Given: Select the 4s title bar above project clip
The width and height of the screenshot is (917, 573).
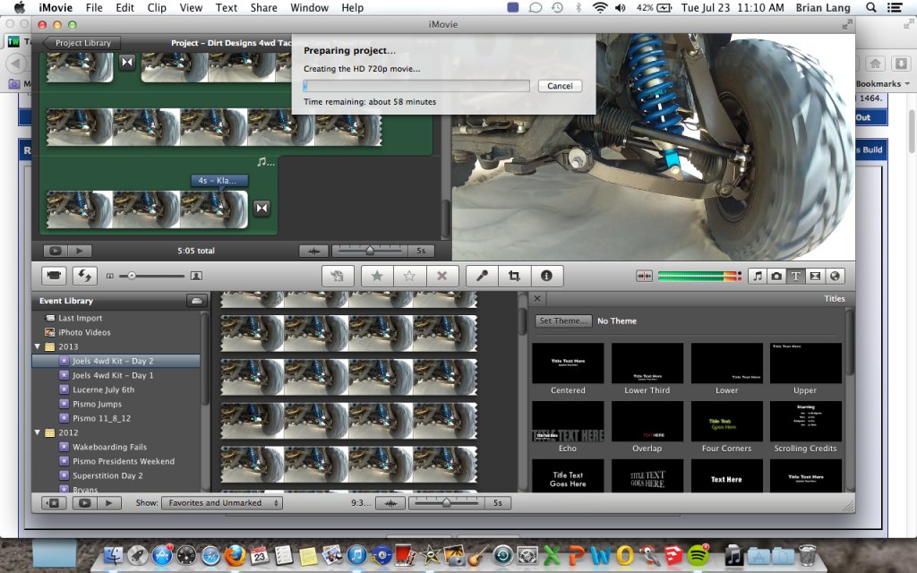Looking at the screenshot, I should point(219,181).
